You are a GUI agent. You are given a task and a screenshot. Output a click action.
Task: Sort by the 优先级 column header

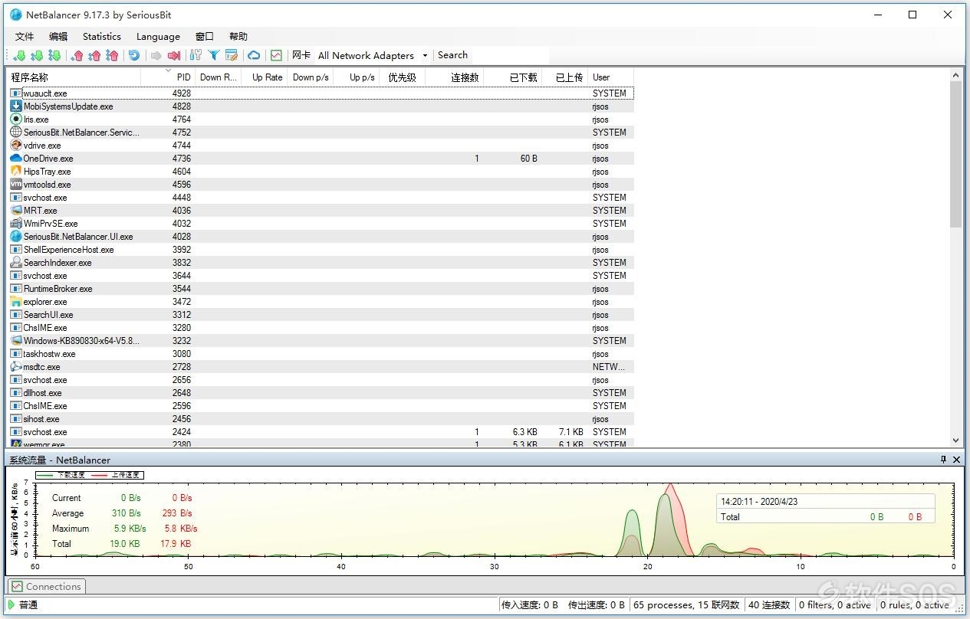tap(402, 77)
